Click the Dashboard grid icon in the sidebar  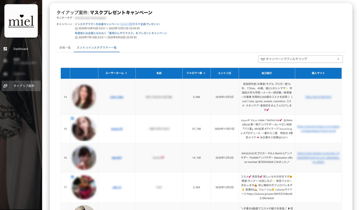5,49
